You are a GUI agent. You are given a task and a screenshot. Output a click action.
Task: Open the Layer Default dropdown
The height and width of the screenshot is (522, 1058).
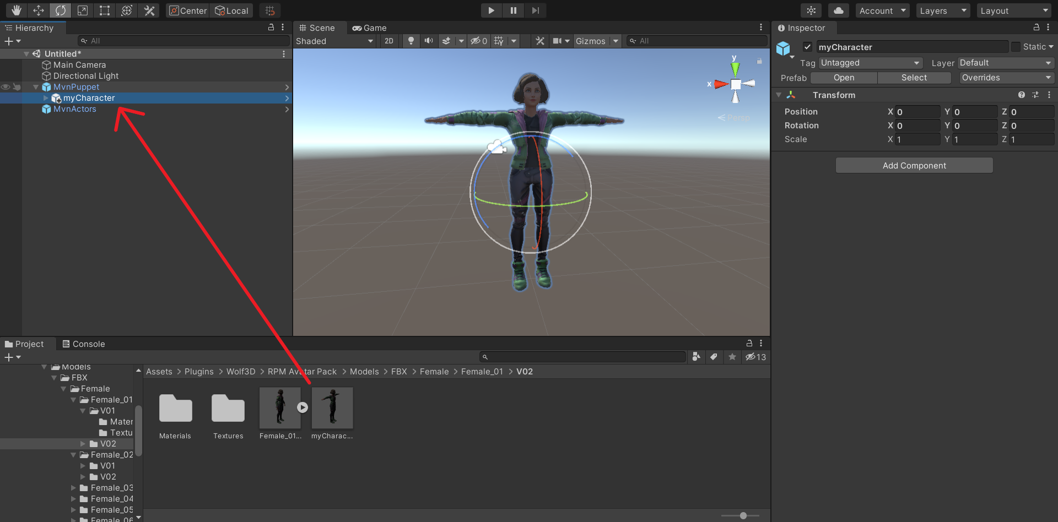[x=1006, y=63]
